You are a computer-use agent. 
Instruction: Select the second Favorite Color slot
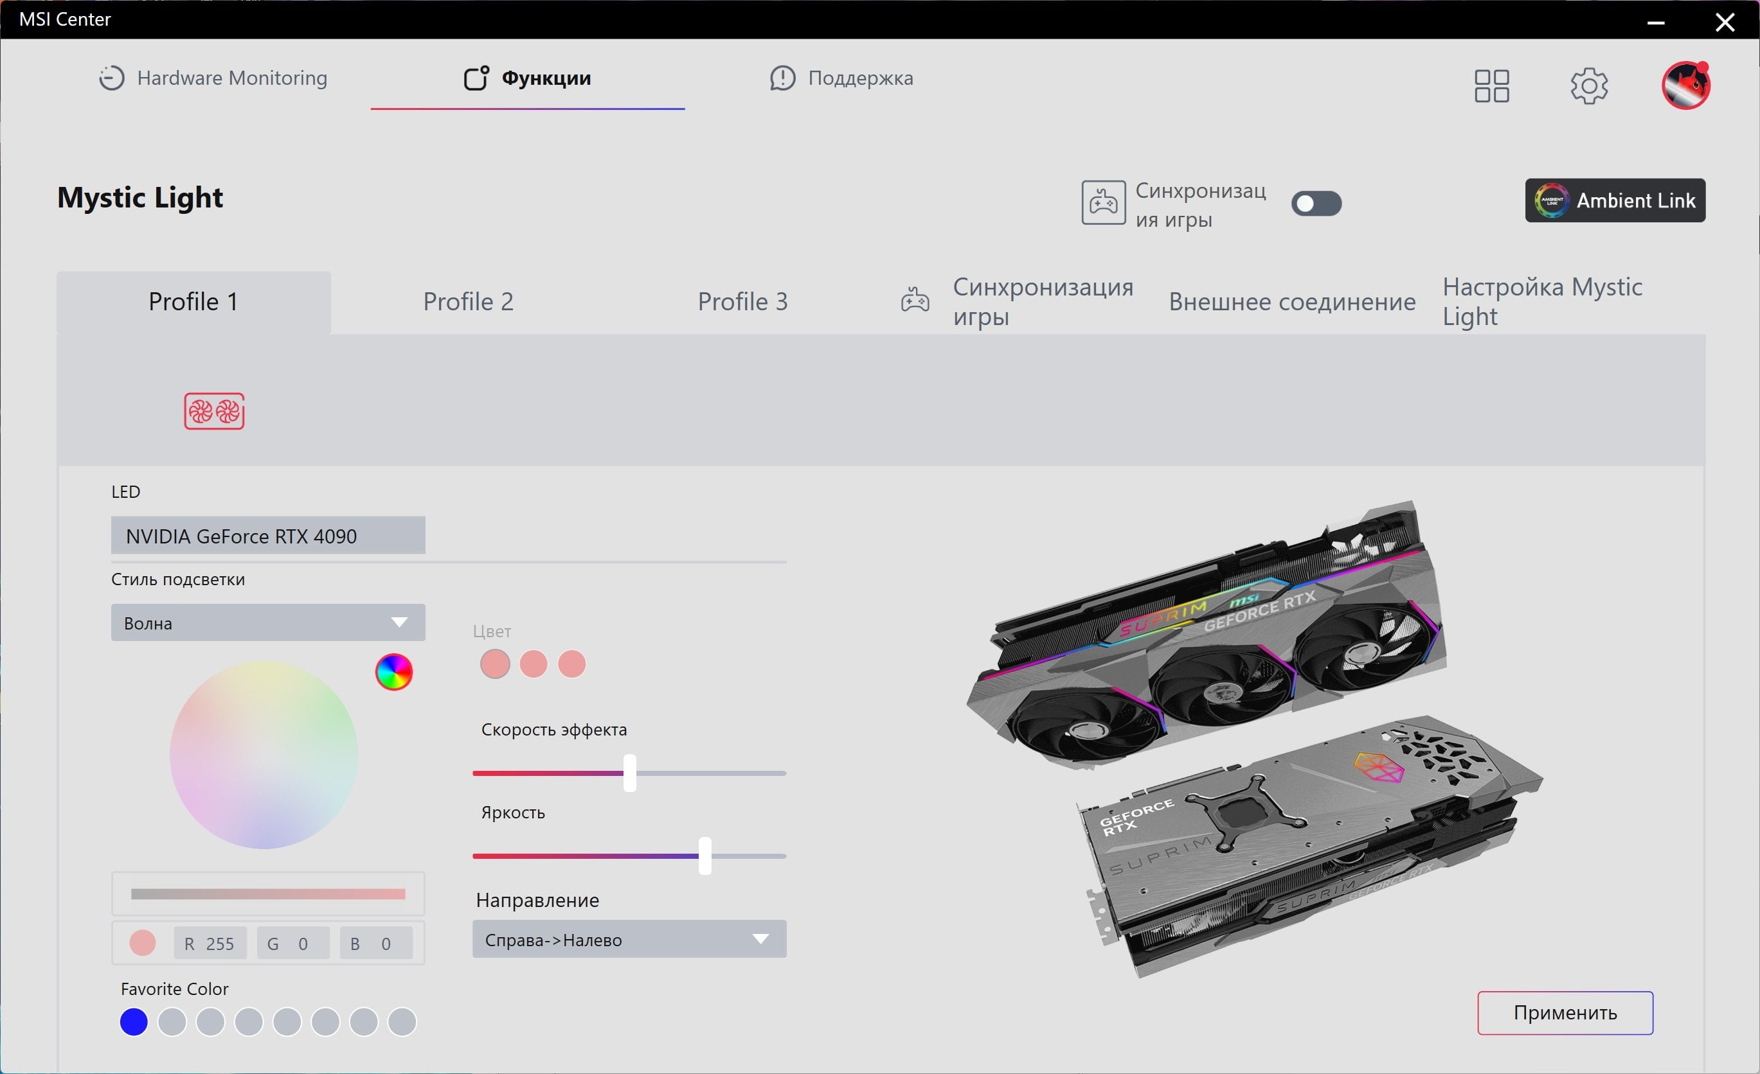[x=172, y=1022]
